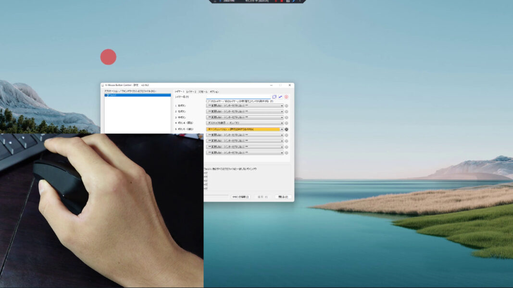Viewport: 513px width, 288px height.
Task: Switch to the レイヤー1 tab
Action: click(179, 92)
